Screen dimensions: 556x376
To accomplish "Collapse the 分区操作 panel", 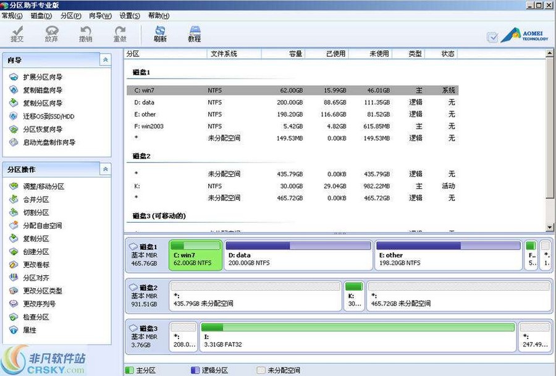I will tap(106, 168).
